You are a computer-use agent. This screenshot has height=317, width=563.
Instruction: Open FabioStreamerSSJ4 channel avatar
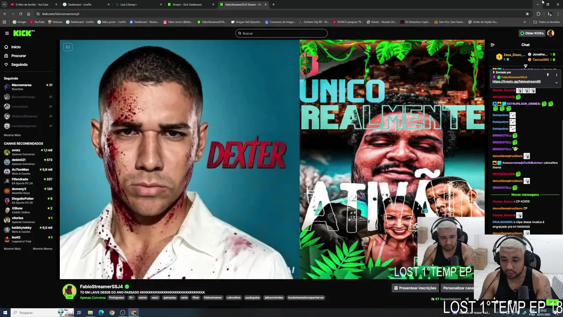point(69,291)
